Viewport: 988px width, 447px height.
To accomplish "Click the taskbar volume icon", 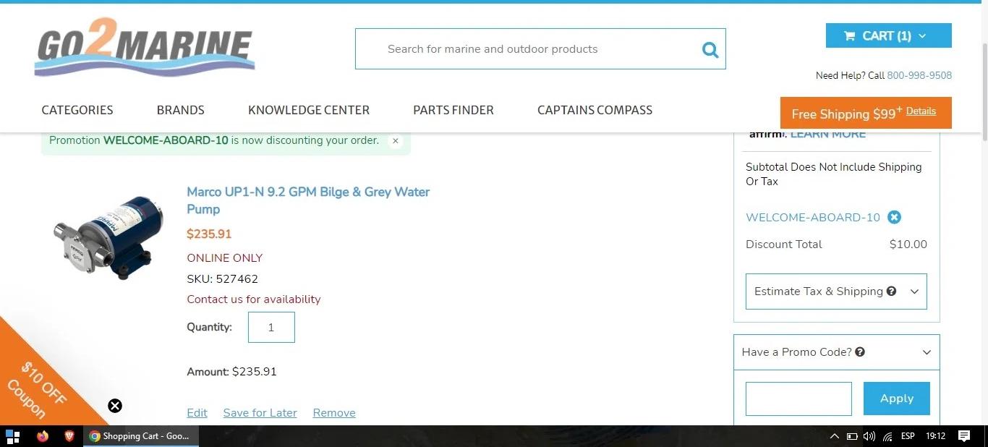I will pos(869,436).
